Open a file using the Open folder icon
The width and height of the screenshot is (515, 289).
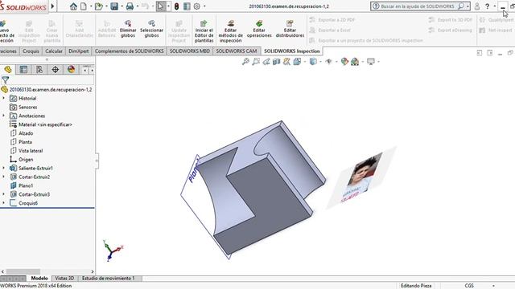click(98, 6)
